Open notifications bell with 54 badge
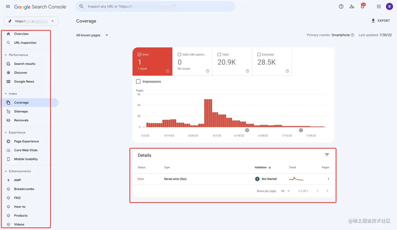397x230 pixels. tap(363, 6)
